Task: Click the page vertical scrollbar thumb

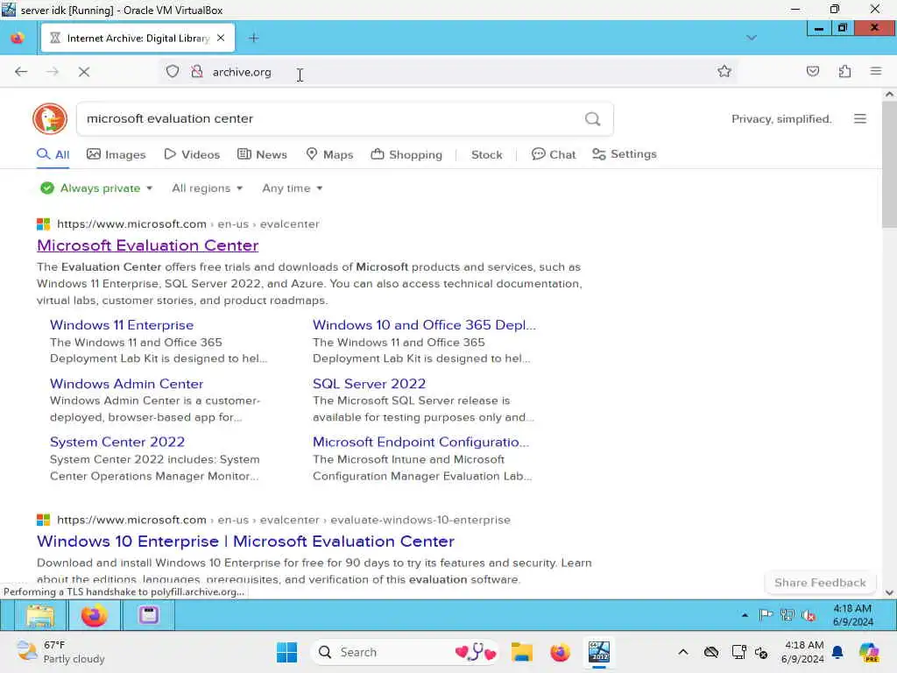Action: [x=889, y=165]
